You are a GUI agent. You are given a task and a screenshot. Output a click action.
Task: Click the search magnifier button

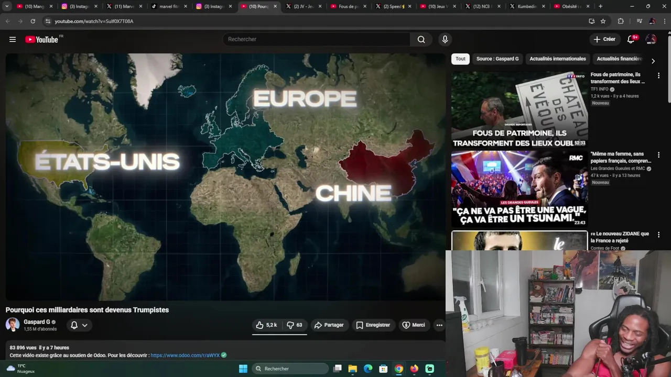tap(421, 39)
